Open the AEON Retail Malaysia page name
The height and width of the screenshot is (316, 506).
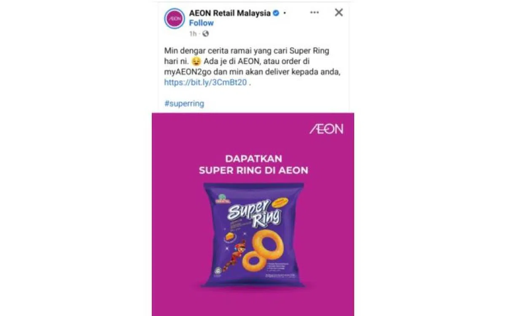[x=230, y=13]
